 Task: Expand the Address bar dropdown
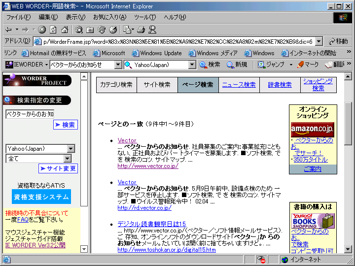tap(319, 41)
